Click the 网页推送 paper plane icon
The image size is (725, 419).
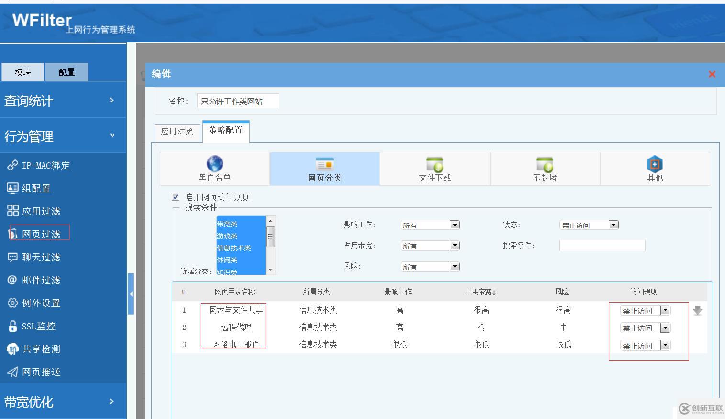click(x=12, y=372)
